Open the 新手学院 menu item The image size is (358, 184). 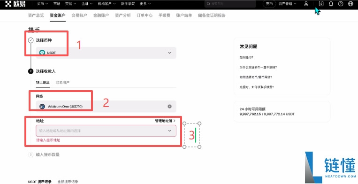pyautogui.click(x=128, y=4)
